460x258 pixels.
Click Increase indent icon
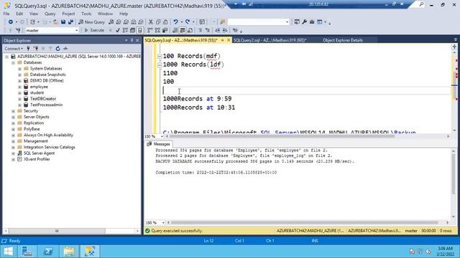tap(225, 30)
